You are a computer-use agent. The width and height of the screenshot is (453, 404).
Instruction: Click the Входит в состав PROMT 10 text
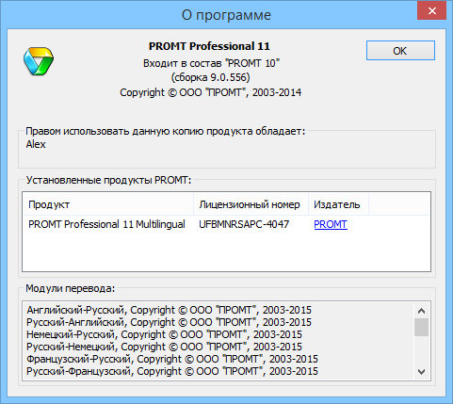pyautogui.click(x=211, y=63)
